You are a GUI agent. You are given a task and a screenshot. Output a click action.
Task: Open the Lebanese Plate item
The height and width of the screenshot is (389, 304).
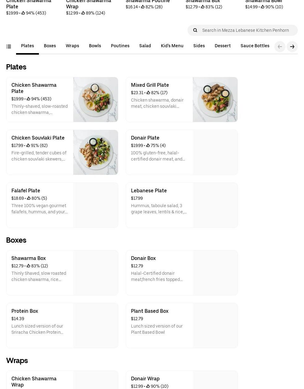tap(182, 205)
